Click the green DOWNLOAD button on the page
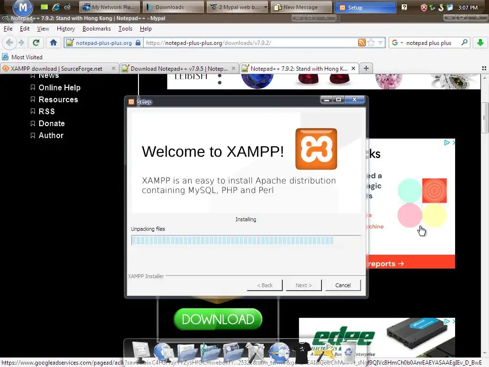This screenshot has height=367, width=489. [218, 319]
